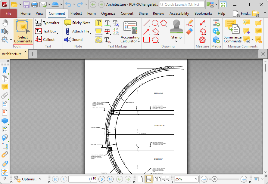
Task: Pick the Text Box tool
Action: click(46, 31)
